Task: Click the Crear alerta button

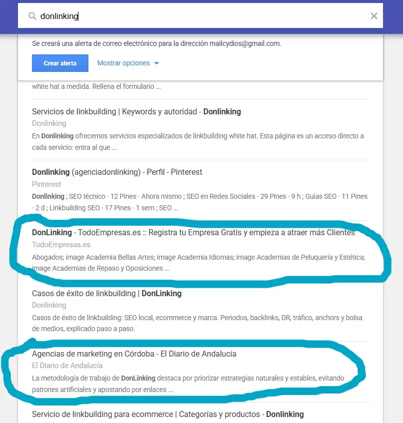Action: click(60, 63)
